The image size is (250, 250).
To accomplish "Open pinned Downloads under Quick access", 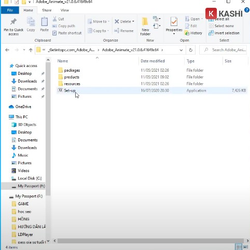I will pos(27,81).
